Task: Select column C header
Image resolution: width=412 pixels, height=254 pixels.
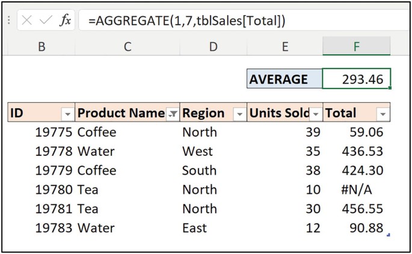Action: pos(127,46)
